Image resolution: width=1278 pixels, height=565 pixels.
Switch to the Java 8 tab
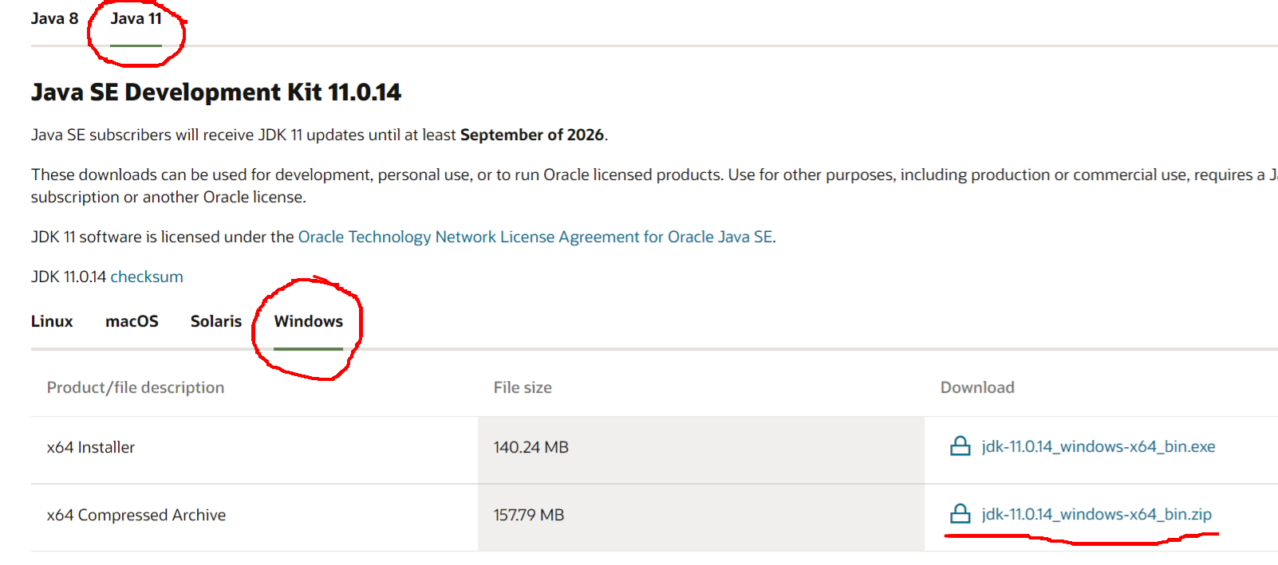[54, 18]
